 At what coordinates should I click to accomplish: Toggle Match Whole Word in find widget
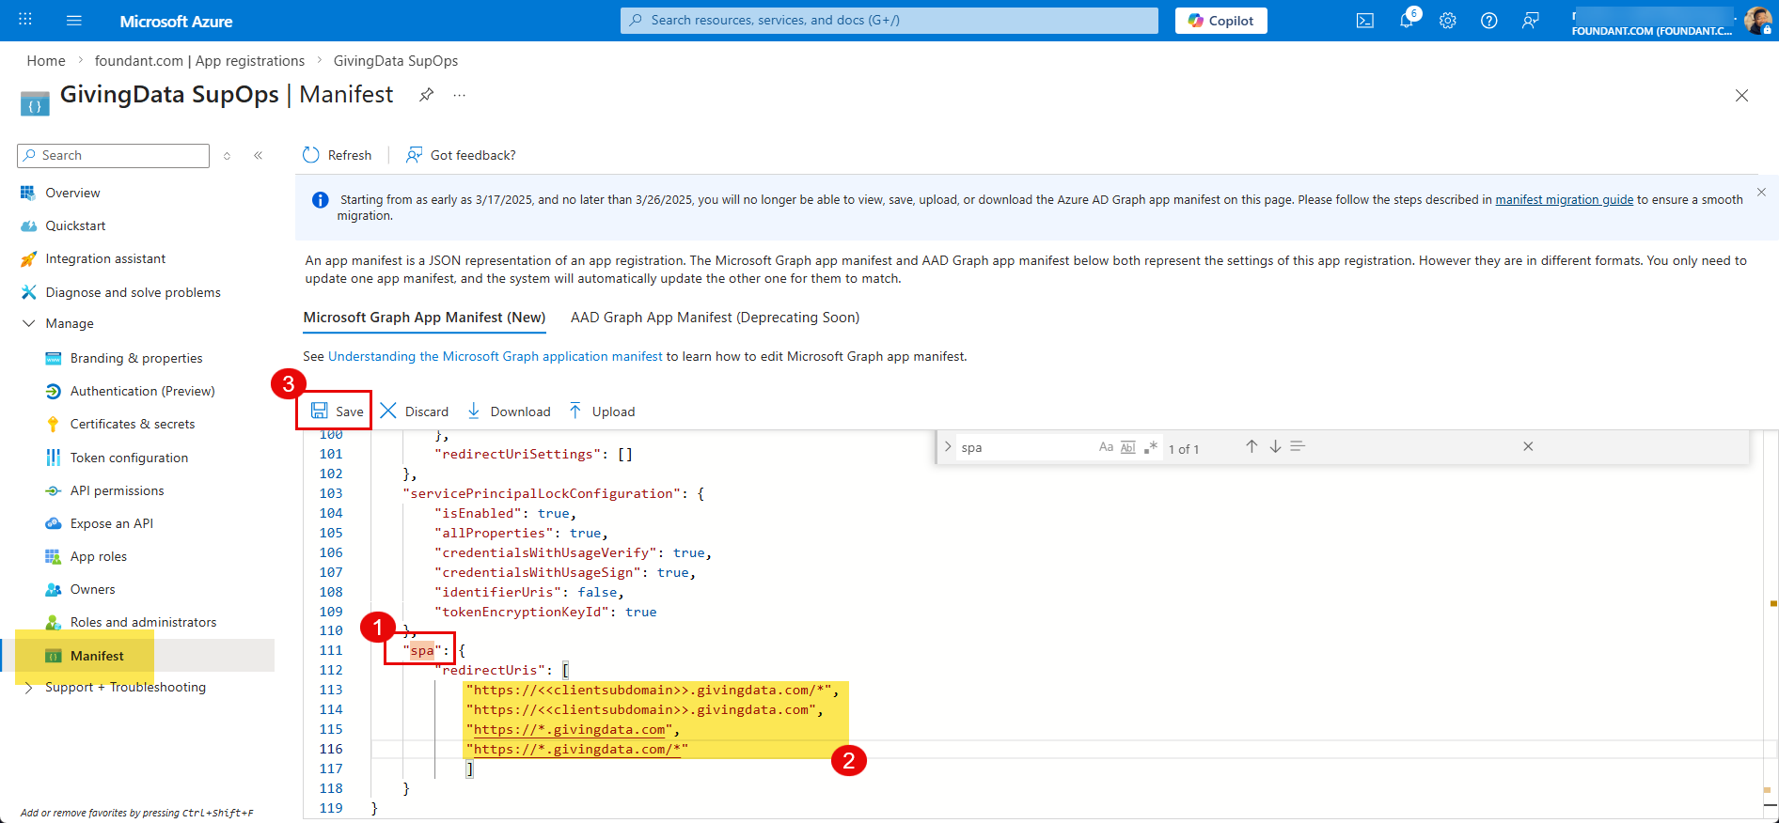pyautogui.click(x=1127, y=447)
